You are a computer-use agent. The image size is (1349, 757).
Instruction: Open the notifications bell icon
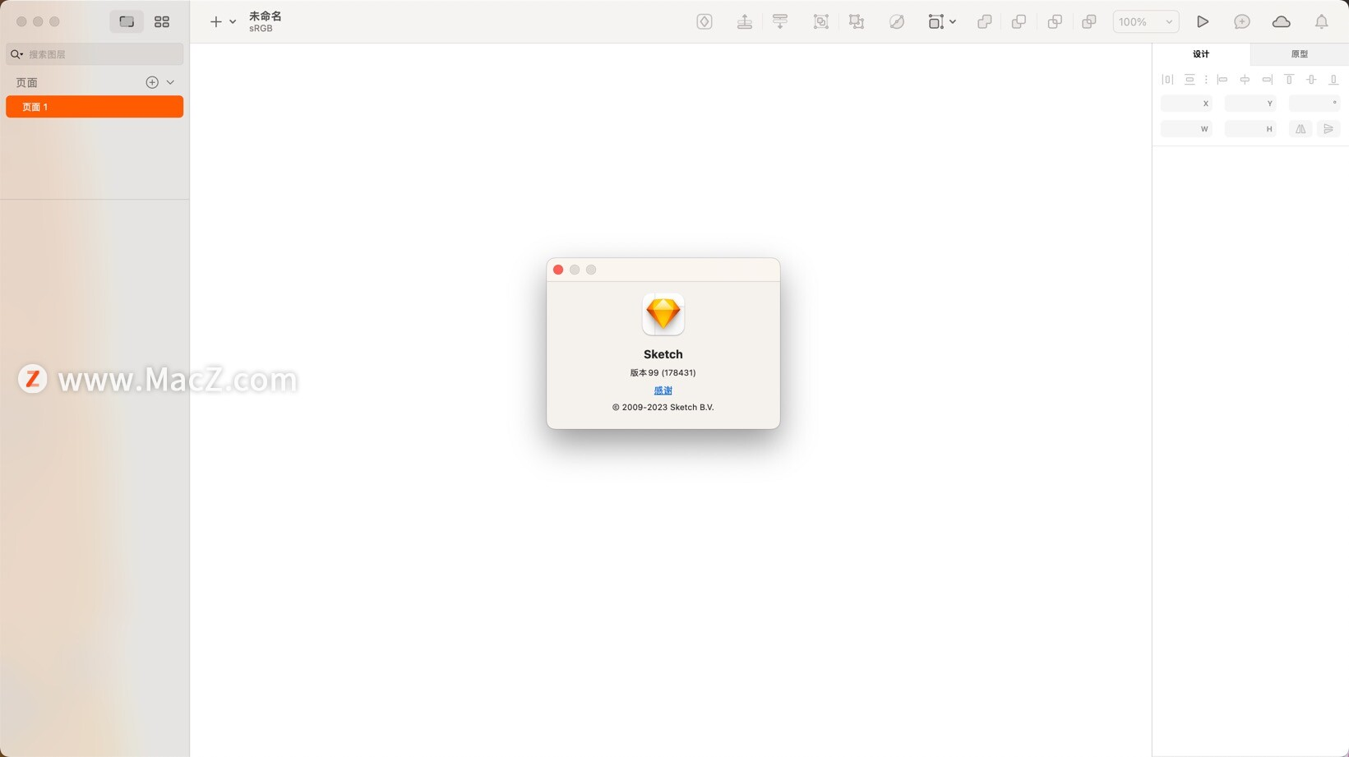pos(1321,21)
